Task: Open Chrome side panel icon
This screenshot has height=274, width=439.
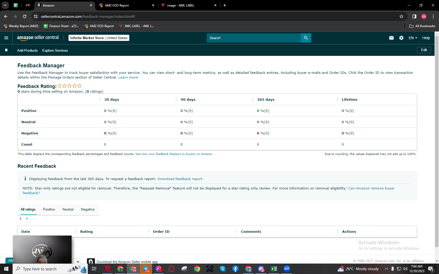Action: (x=414, y=16)
